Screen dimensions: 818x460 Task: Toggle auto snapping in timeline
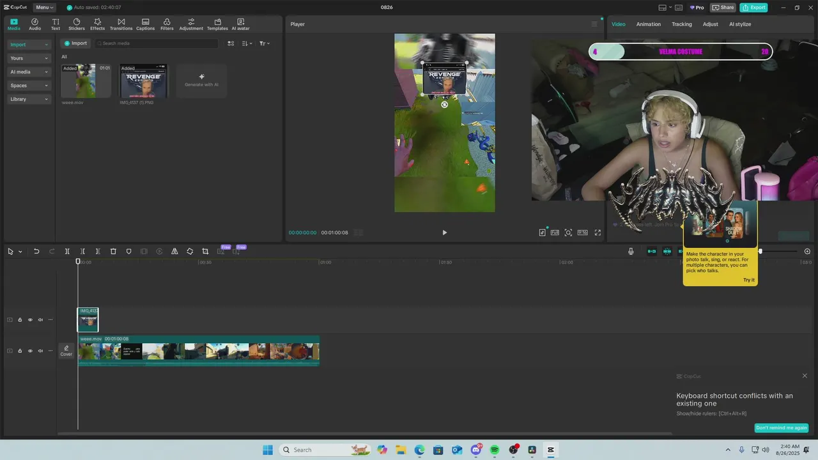(x=667, y=252)
